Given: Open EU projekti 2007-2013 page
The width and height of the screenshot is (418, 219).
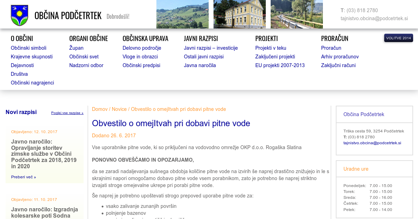Looking at the screenshot, I should coord(280,65).
